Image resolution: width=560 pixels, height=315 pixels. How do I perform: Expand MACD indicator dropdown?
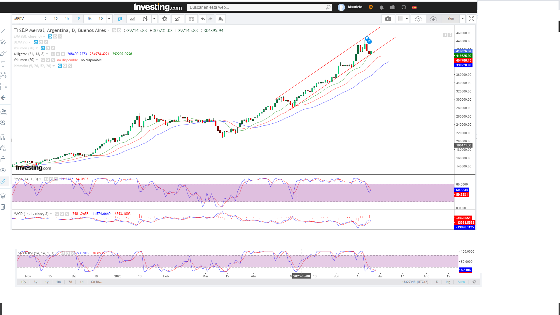coord(51,214)
